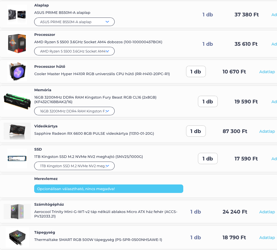Open the 16GB Kingston memory selection dropdown

tap(74, 111)
